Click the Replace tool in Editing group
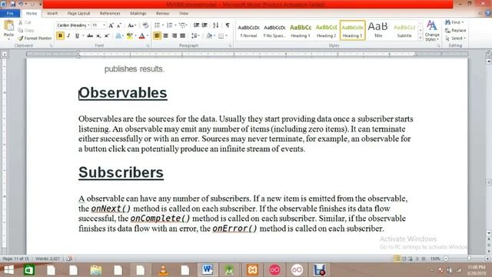Viewport: 492px width, 277px height. pyautogui.click(x=456, y=31)
